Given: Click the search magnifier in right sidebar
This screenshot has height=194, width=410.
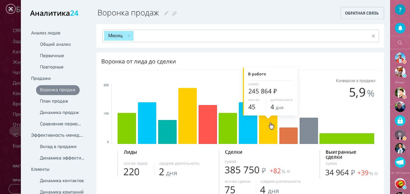Looking at the screenshot, I should [400, 43].
